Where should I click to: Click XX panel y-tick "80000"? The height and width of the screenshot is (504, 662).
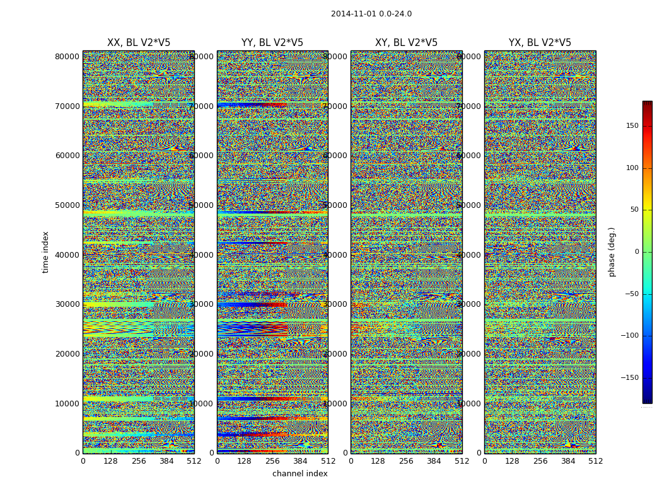click(67, 57)
